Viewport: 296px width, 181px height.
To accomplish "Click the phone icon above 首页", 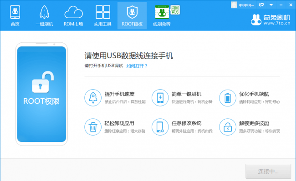I will [15, 12].
